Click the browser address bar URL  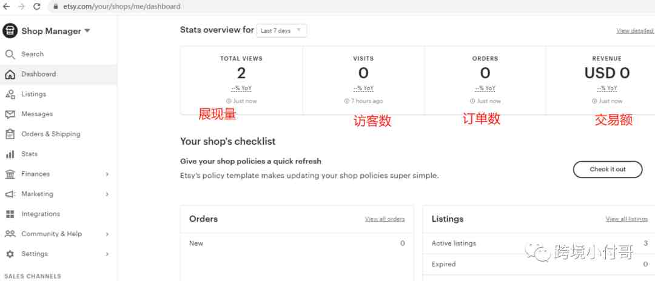click(x=122, y=6)
